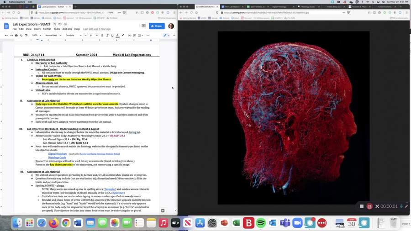This screenshot has height=231, width=411.
Task: Open the comment history icon near Share
Action: (143, 26)
